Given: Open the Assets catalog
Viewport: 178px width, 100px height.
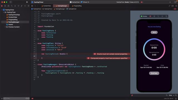Looking at the screenshot, I should (10, 24).
